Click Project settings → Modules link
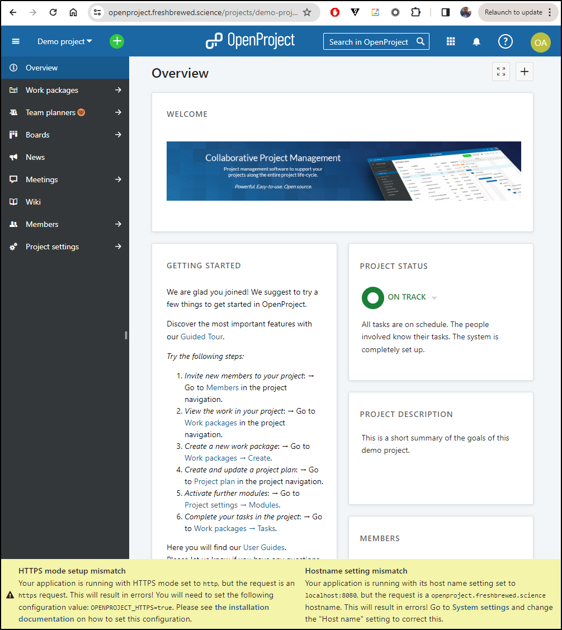The height and width of the screenshot is (630, 562). pyautogui.click(x=232, y=505)
